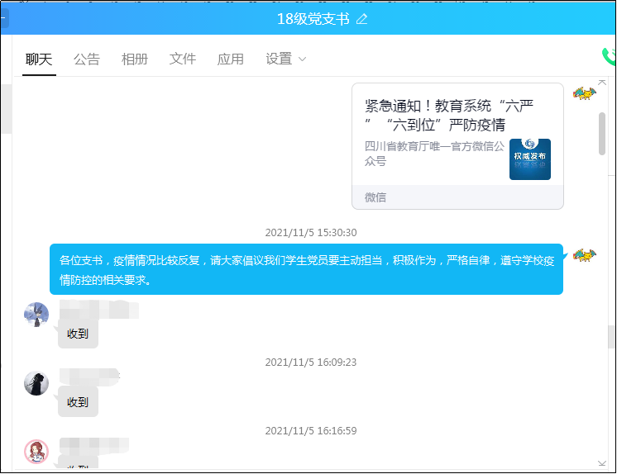Screen dimensions: 617x474
Task: Open the 公告 tab
Action: (x=87, y=59)
